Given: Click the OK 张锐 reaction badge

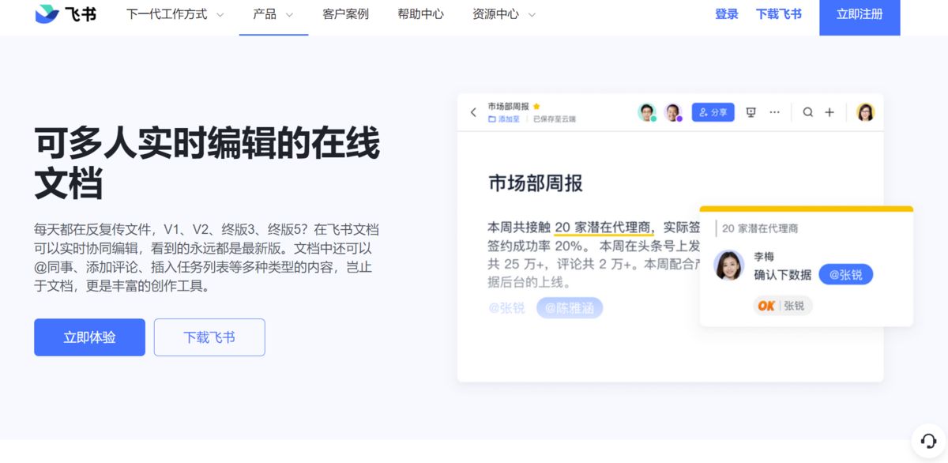Looking at the screenshot, I should point(782,305).
